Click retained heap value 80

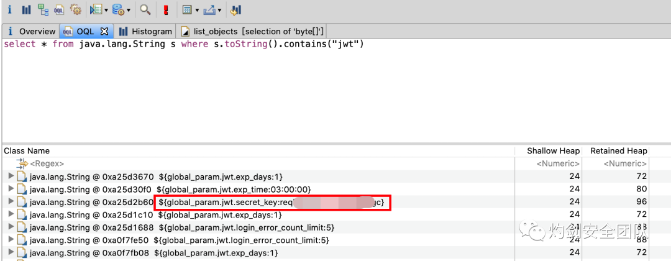pyautogui.click(x=641, y=189)
